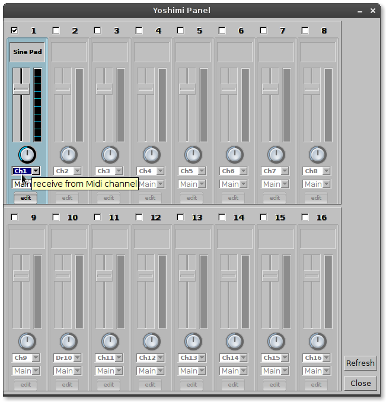Click the part 9 pan knob
Image resolution: width=386 pixels, height=402 pixels.
pos(27,342)
